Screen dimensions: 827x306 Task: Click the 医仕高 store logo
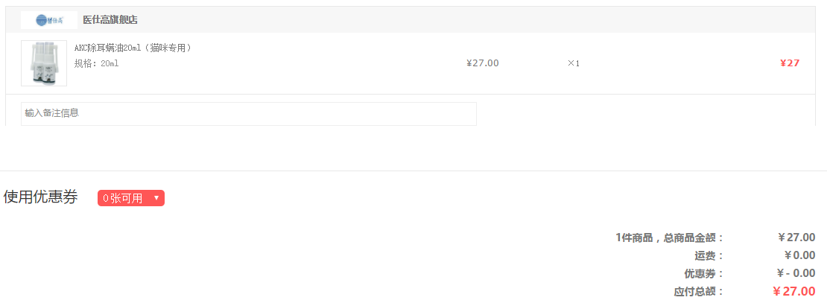point(48,20)
